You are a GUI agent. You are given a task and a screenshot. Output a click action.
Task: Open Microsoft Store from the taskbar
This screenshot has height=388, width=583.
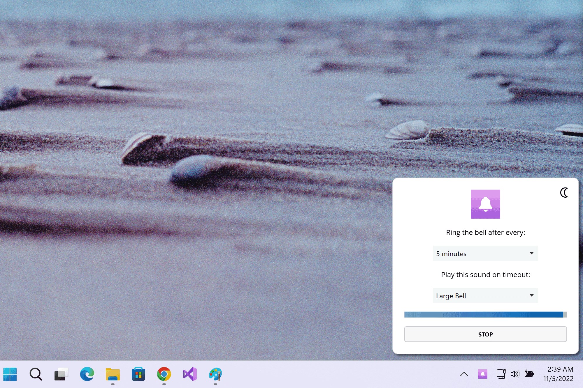[x=138, y=374]
